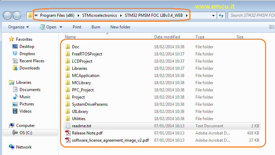
Task: Expand the Open button dropdown arrow
Action: tap(61, 27)
